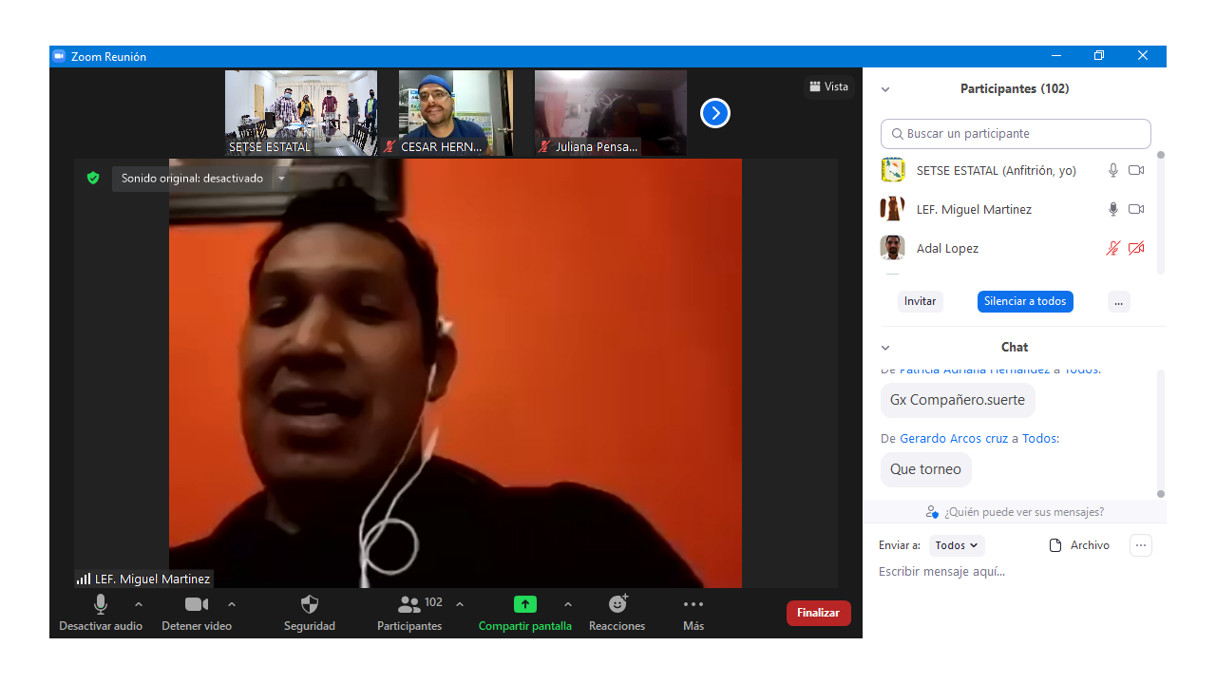Toggle LEF. Miguel Martinez camera icon
Image resolution: width=1216 pixels, height=684 pixels.
1136,209
